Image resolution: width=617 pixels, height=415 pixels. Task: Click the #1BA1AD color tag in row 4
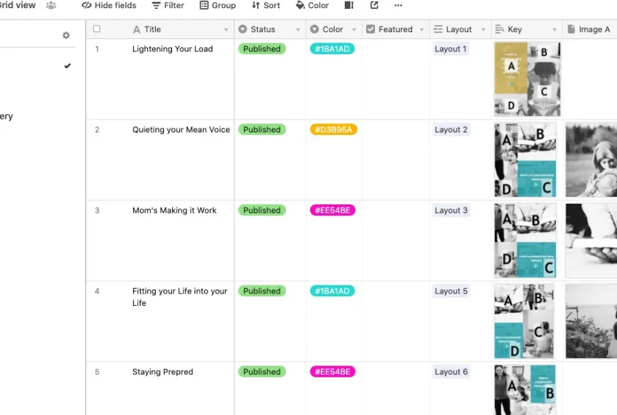point(332,291)
